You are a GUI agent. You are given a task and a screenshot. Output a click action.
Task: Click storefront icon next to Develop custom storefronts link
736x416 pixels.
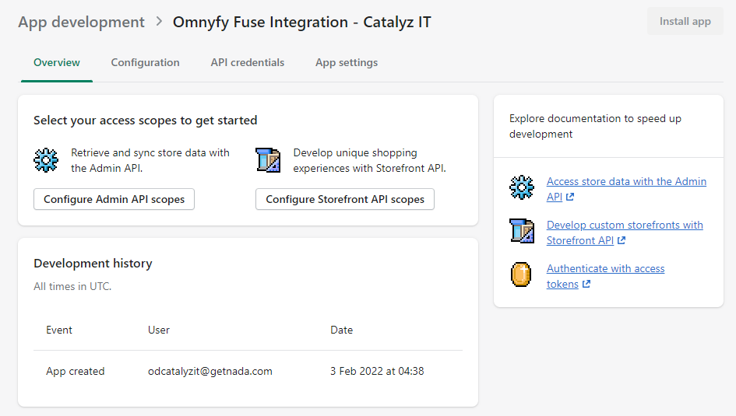pyautogui.click(x=522, y=231)
